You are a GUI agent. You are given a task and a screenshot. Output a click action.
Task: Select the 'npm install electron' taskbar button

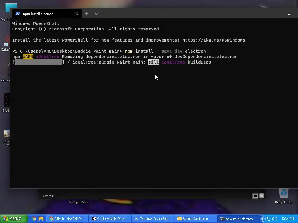(238, 219)
